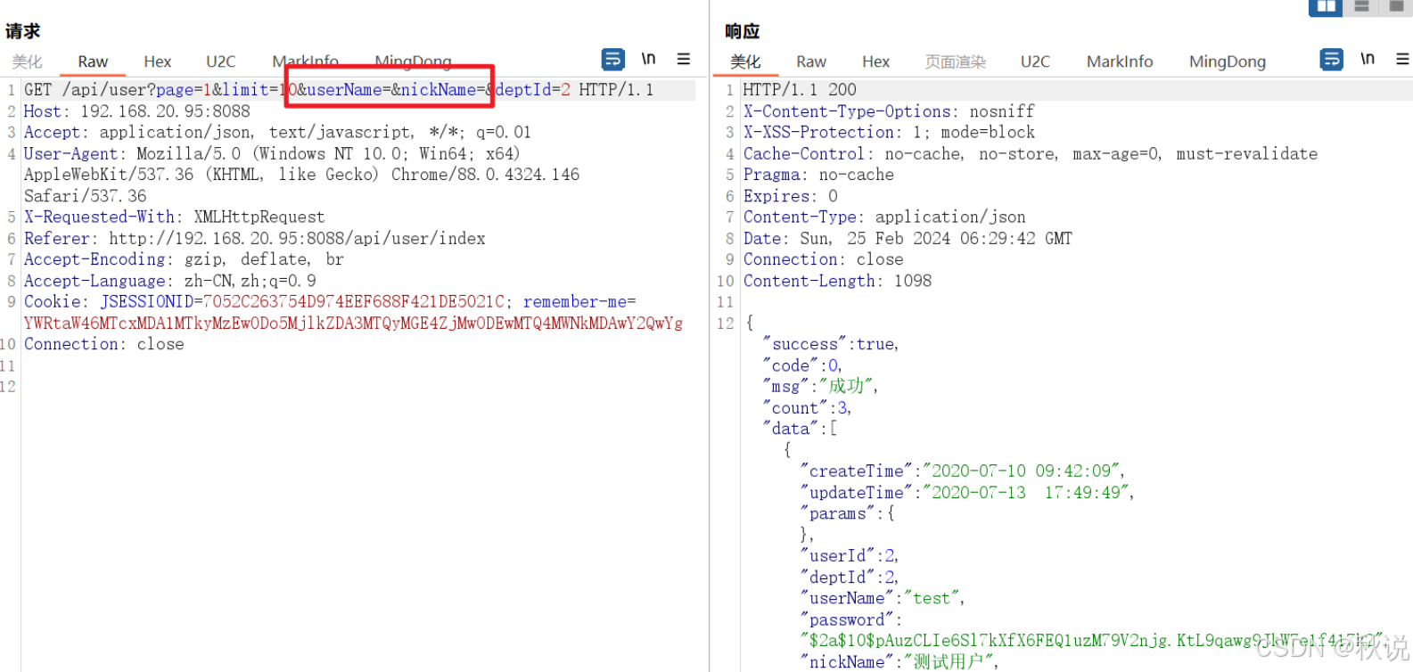Select the Raw tab in response panel
This screenshot has height=672, width=1413.
pos(811,61)
